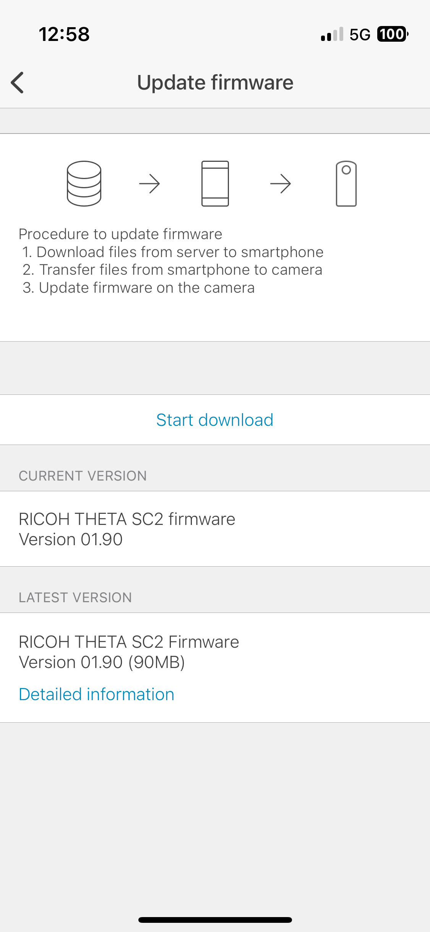Tap the smartphone outline icon
The image size is (430, 932).
click(215, 184)
